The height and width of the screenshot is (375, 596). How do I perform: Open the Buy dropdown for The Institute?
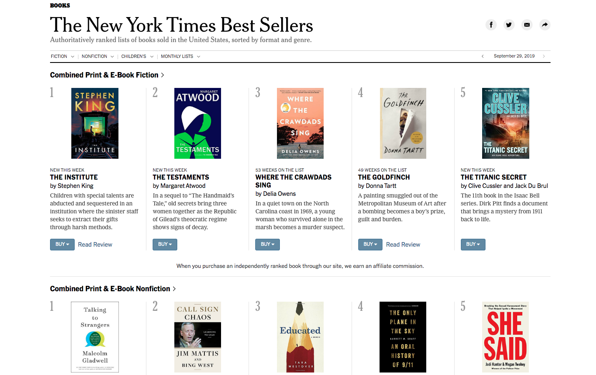click(62, 245)
